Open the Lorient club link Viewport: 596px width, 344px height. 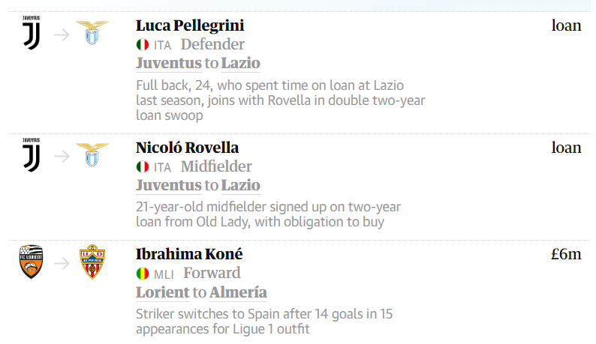tap(163, 292)
